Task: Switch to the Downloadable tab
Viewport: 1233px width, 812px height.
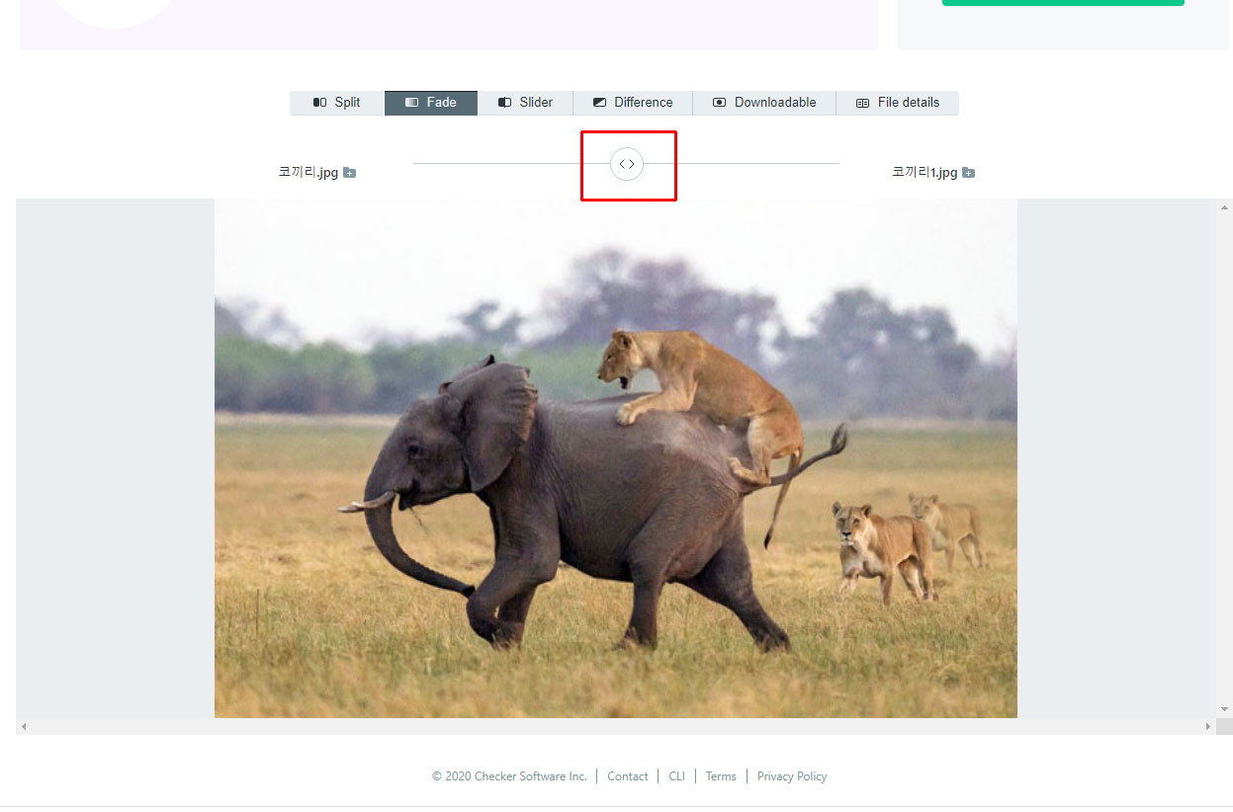Action: coord(764,103)
